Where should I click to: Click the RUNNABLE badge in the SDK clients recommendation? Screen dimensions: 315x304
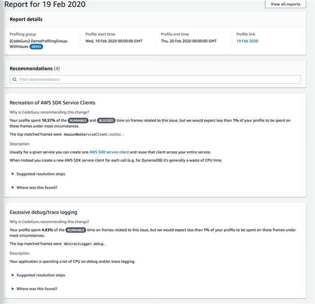77,120
